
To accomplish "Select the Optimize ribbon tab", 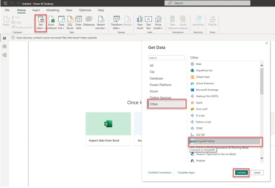I will pos(85,10).
